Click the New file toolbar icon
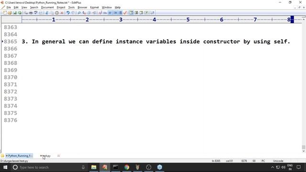Image resolution: width=306 pixels, height=172 pixels. click(5, 13)
